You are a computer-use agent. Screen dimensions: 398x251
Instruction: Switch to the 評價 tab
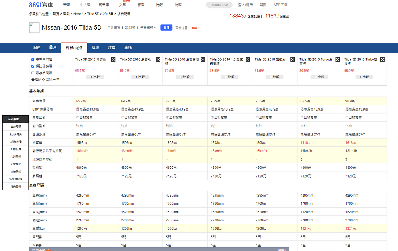[112, 48]
